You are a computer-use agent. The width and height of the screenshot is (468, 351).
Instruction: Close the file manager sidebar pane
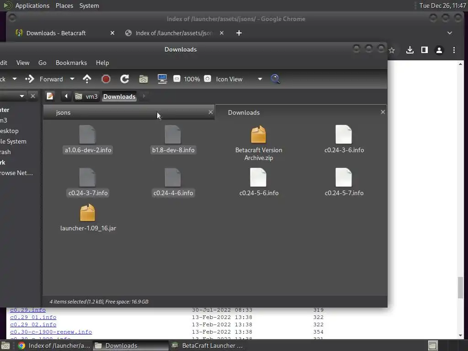[33, 96]
